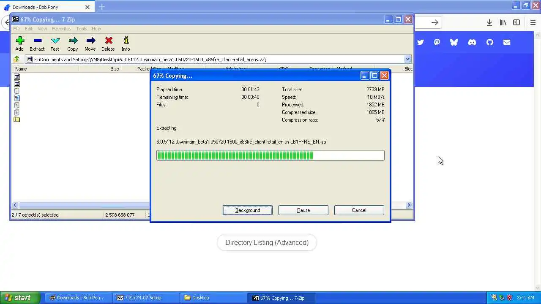Click the Discord icon on webpage

pos(472,42)
